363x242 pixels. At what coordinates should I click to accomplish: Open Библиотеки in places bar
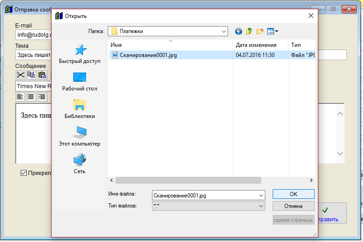pyautogui.click(x=80, y=109)
